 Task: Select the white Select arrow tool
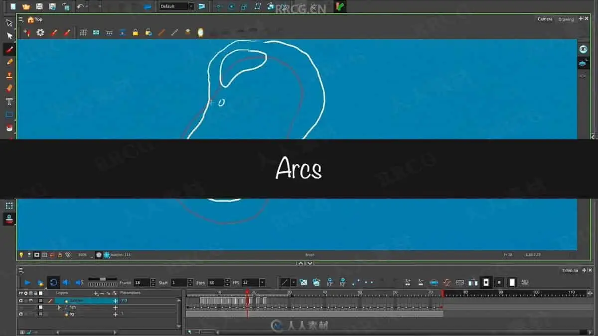pos(9,36)
